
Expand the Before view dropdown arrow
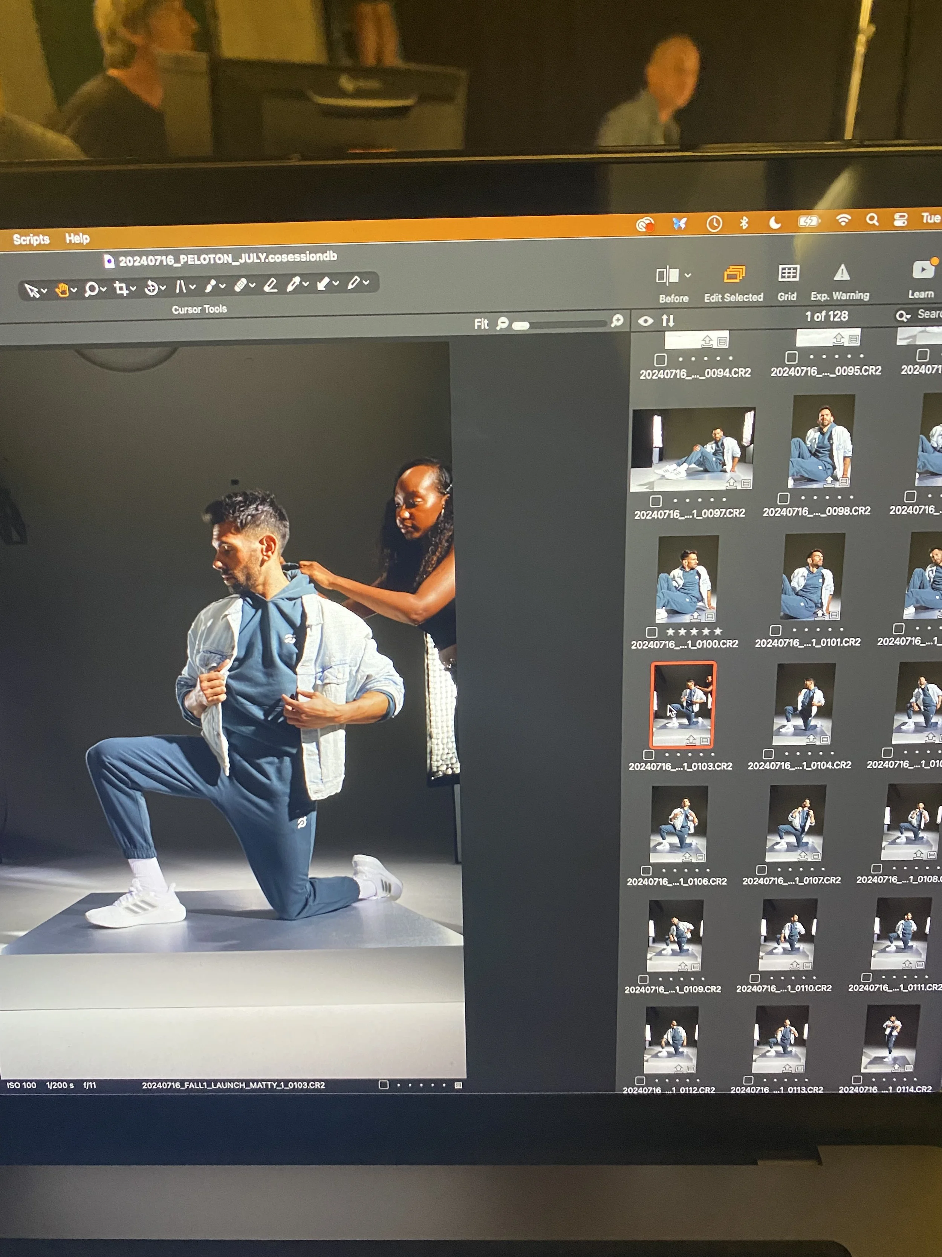(688, 276)
